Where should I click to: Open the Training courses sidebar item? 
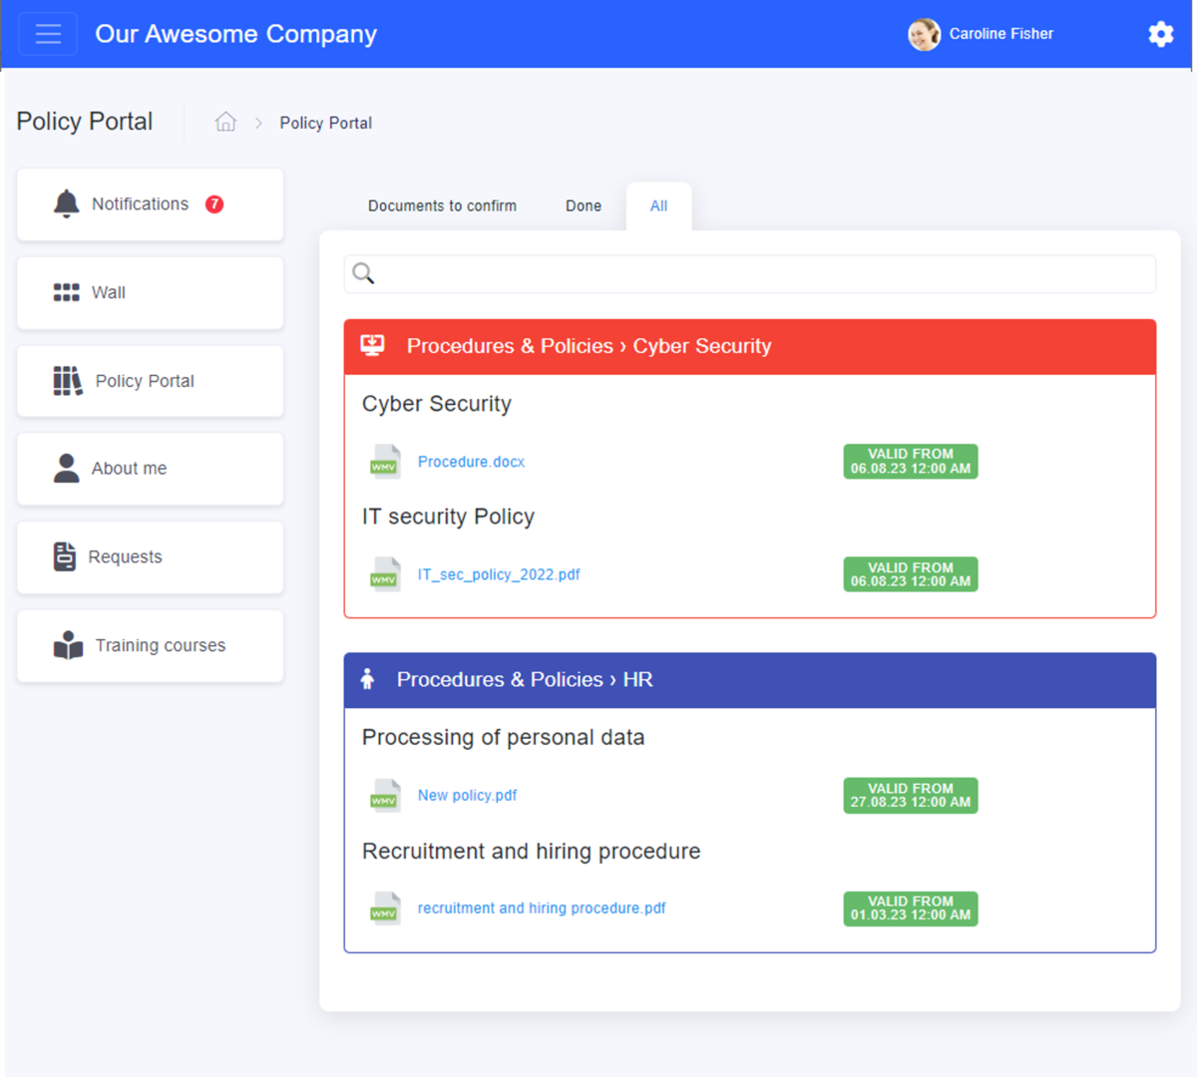(x=150, y=646)
